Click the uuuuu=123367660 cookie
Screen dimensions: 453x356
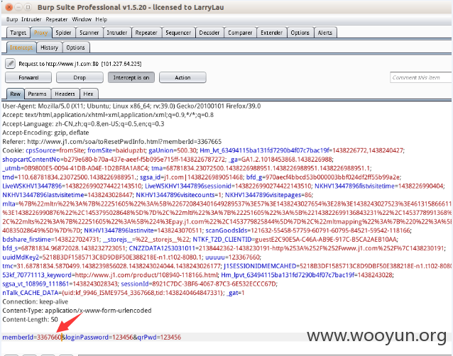tap(233, 257)
